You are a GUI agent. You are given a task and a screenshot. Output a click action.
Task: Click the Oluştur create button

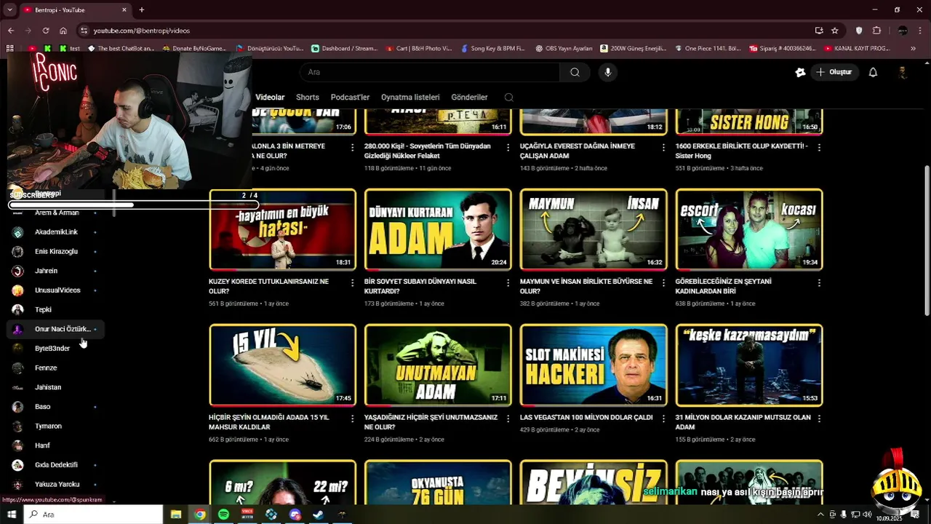(x=834, y=72)
